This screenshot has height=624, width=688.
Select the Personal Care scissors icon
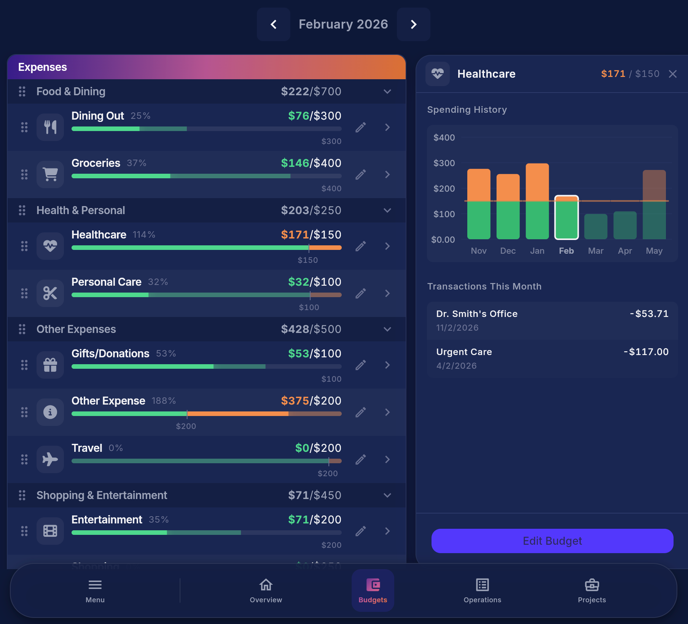(x=50, y=293)
